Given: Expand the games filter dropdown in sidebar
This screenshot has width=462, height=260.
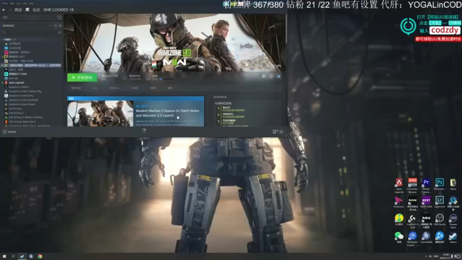Looking at the screenshot, I should 50,25.
